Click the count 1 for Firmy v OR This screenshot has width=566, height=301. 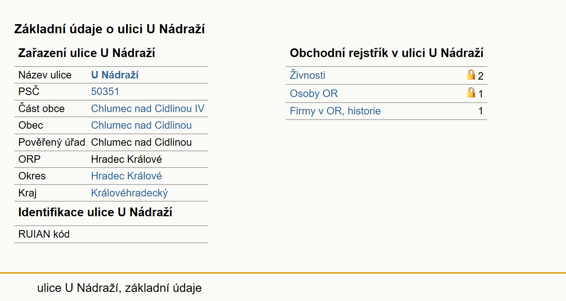480,111
